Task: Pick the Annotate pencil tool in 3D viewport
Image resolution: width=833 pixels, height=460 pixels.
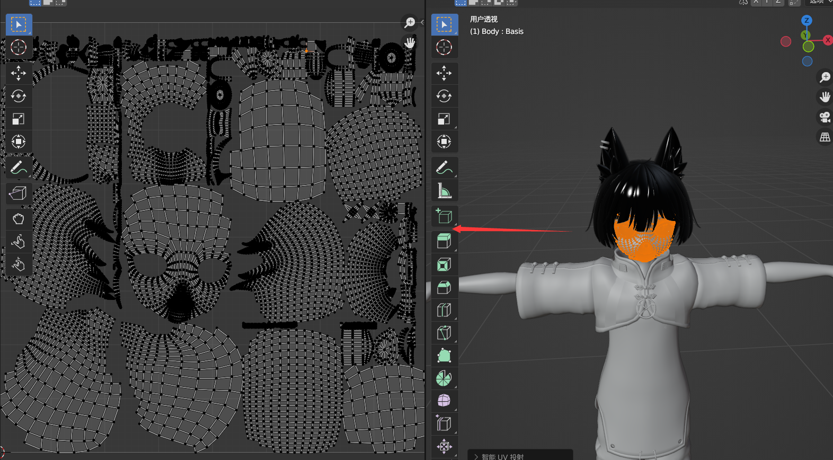Action: click(445, 167)
